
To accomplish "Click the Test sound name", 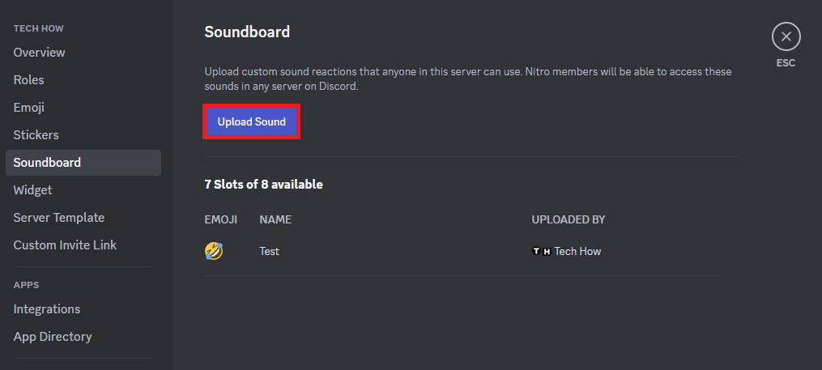I will tap(269, 251).
